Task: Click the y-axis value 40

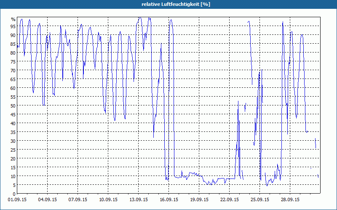Action: pyautogui.click(x=13, y=123)
